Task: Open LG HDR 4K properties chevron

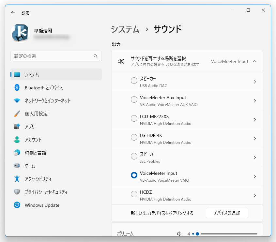Action: point(255,139)
